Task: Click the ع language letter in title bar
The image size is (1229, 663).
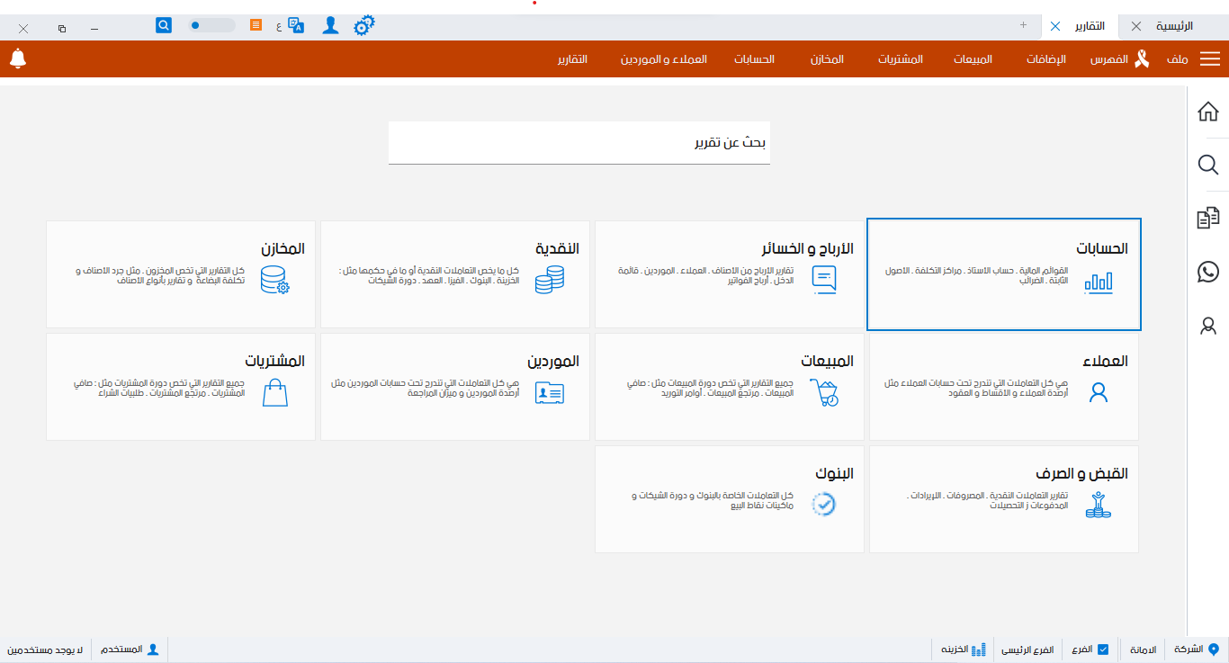Action: click(x=278, y=26)
